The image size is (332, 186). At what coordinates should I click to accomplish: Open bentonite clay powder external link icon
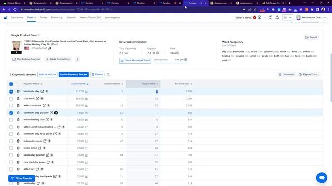[x=51, y=113]
